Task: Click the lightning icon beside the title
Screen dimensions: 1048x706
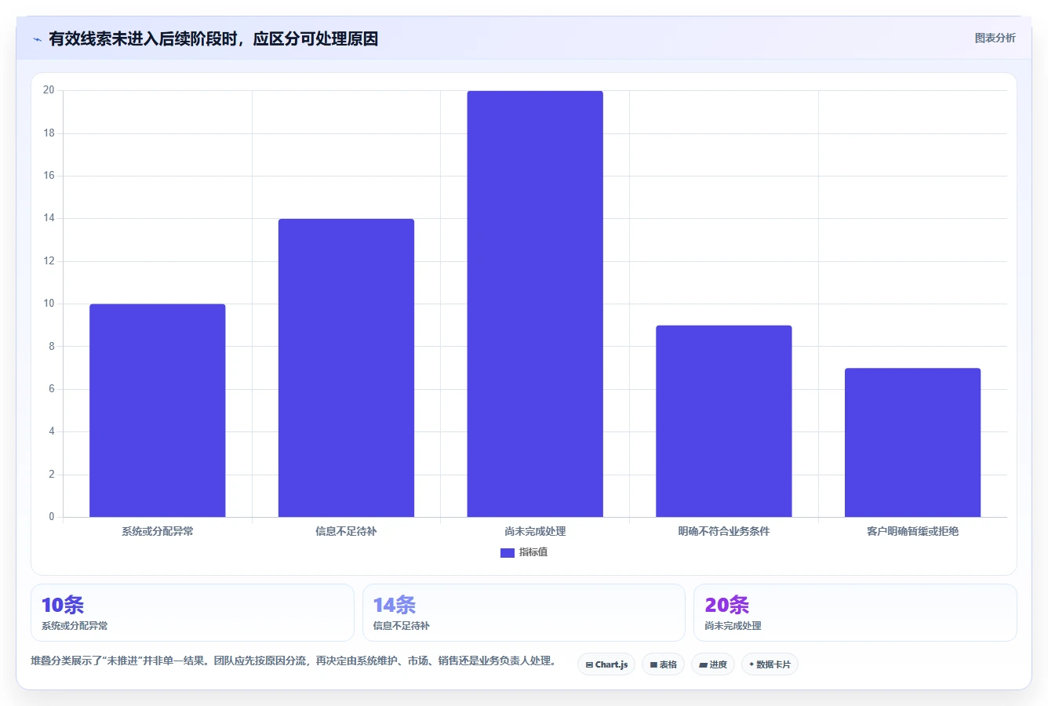Action: tap(37, 39)
